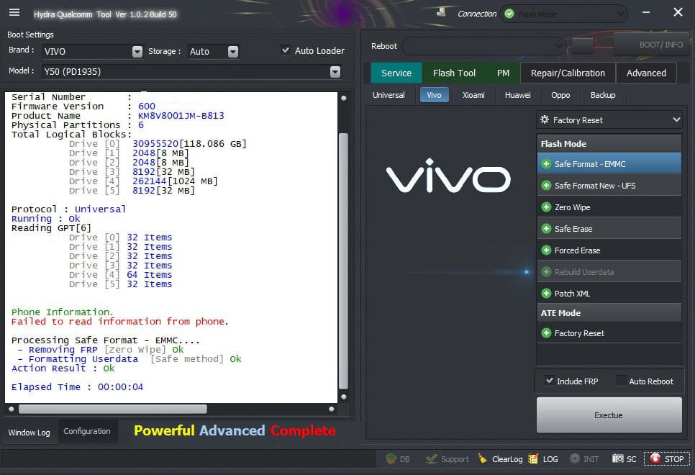Click the log scroll-right round button

(x=332, y=409)
